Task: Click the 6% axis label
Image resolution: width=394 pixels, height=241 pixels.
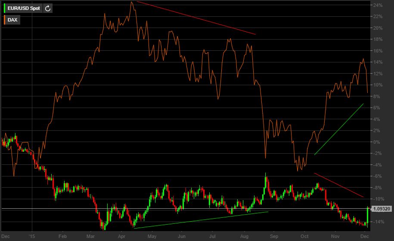Action: click(376, 108)
